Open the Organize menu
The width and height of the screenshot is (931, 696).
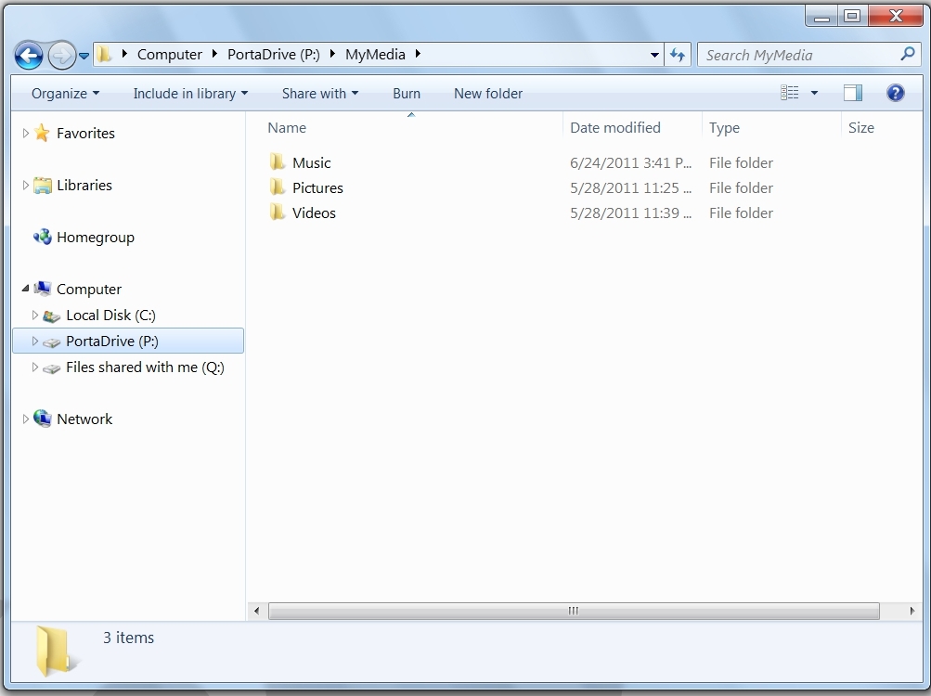65,94
